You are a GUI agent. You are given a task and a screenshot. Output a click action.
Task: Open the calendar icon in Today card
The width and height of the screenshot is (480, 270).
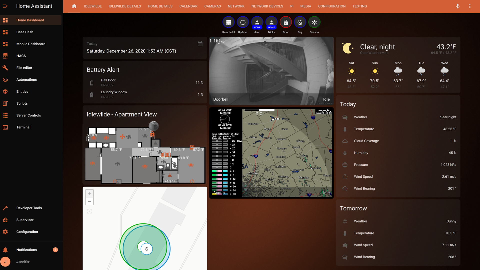pyautogui.click(x=200, y=44)
